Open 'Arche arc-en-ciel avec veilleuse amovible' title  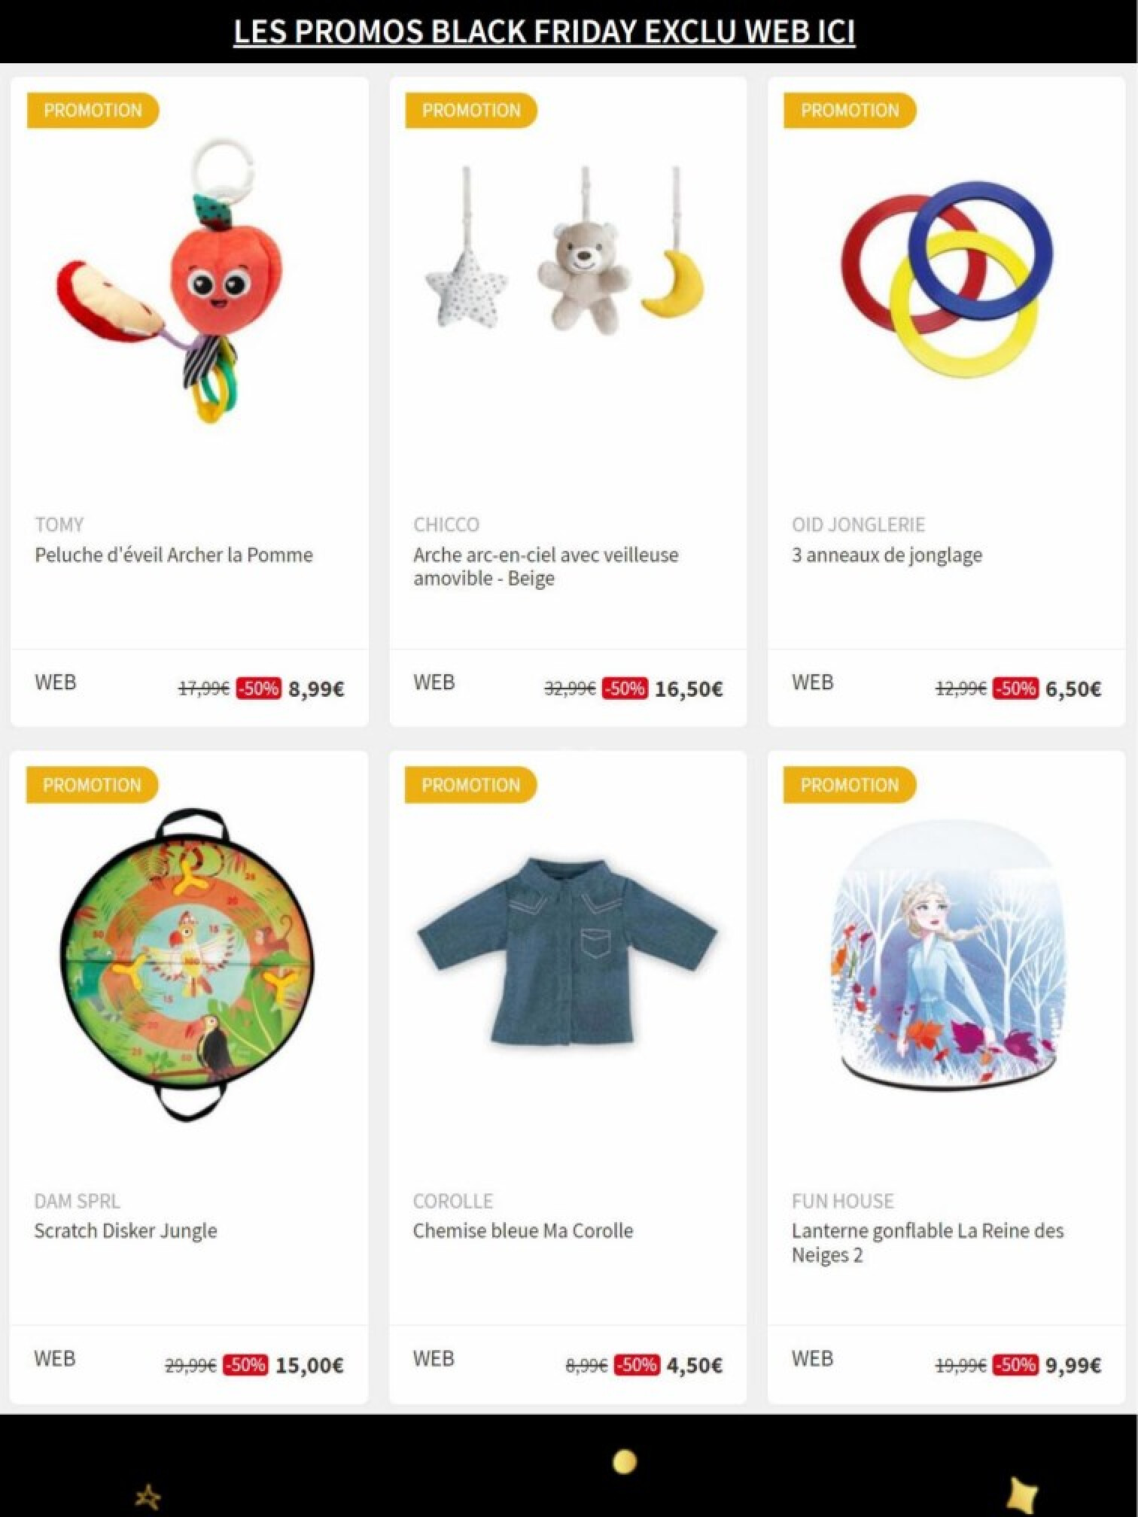(x=546, y=567)
